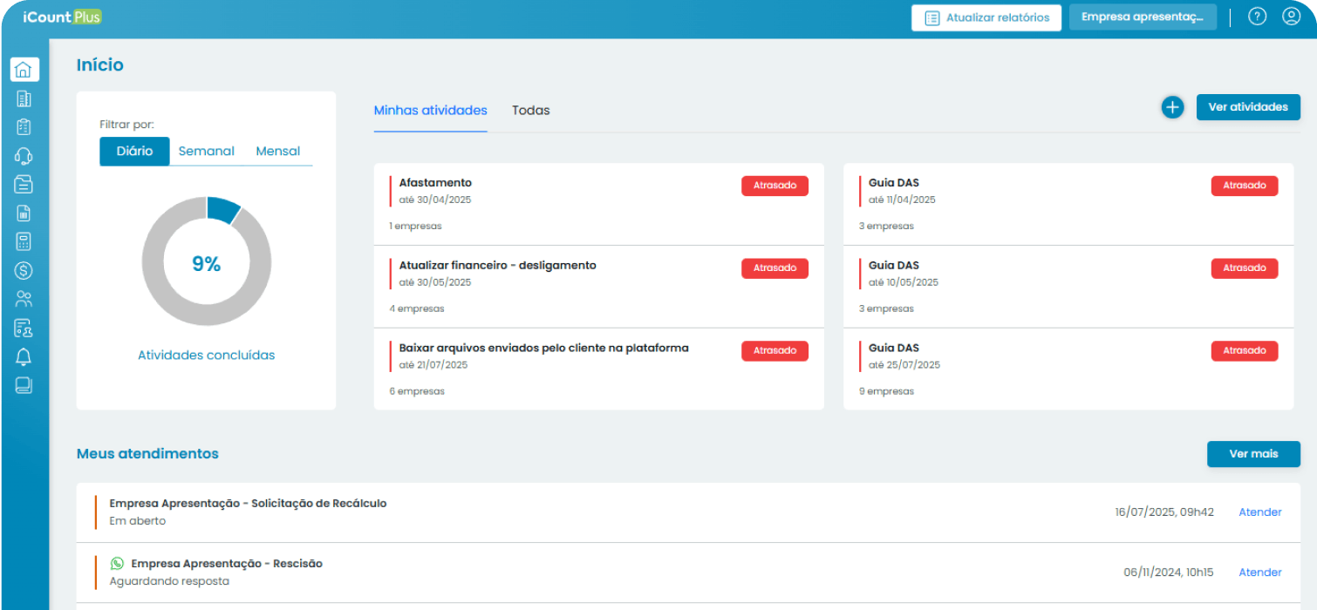Switch filter to Semanal

pyautogui.click(x=206, y=151)
